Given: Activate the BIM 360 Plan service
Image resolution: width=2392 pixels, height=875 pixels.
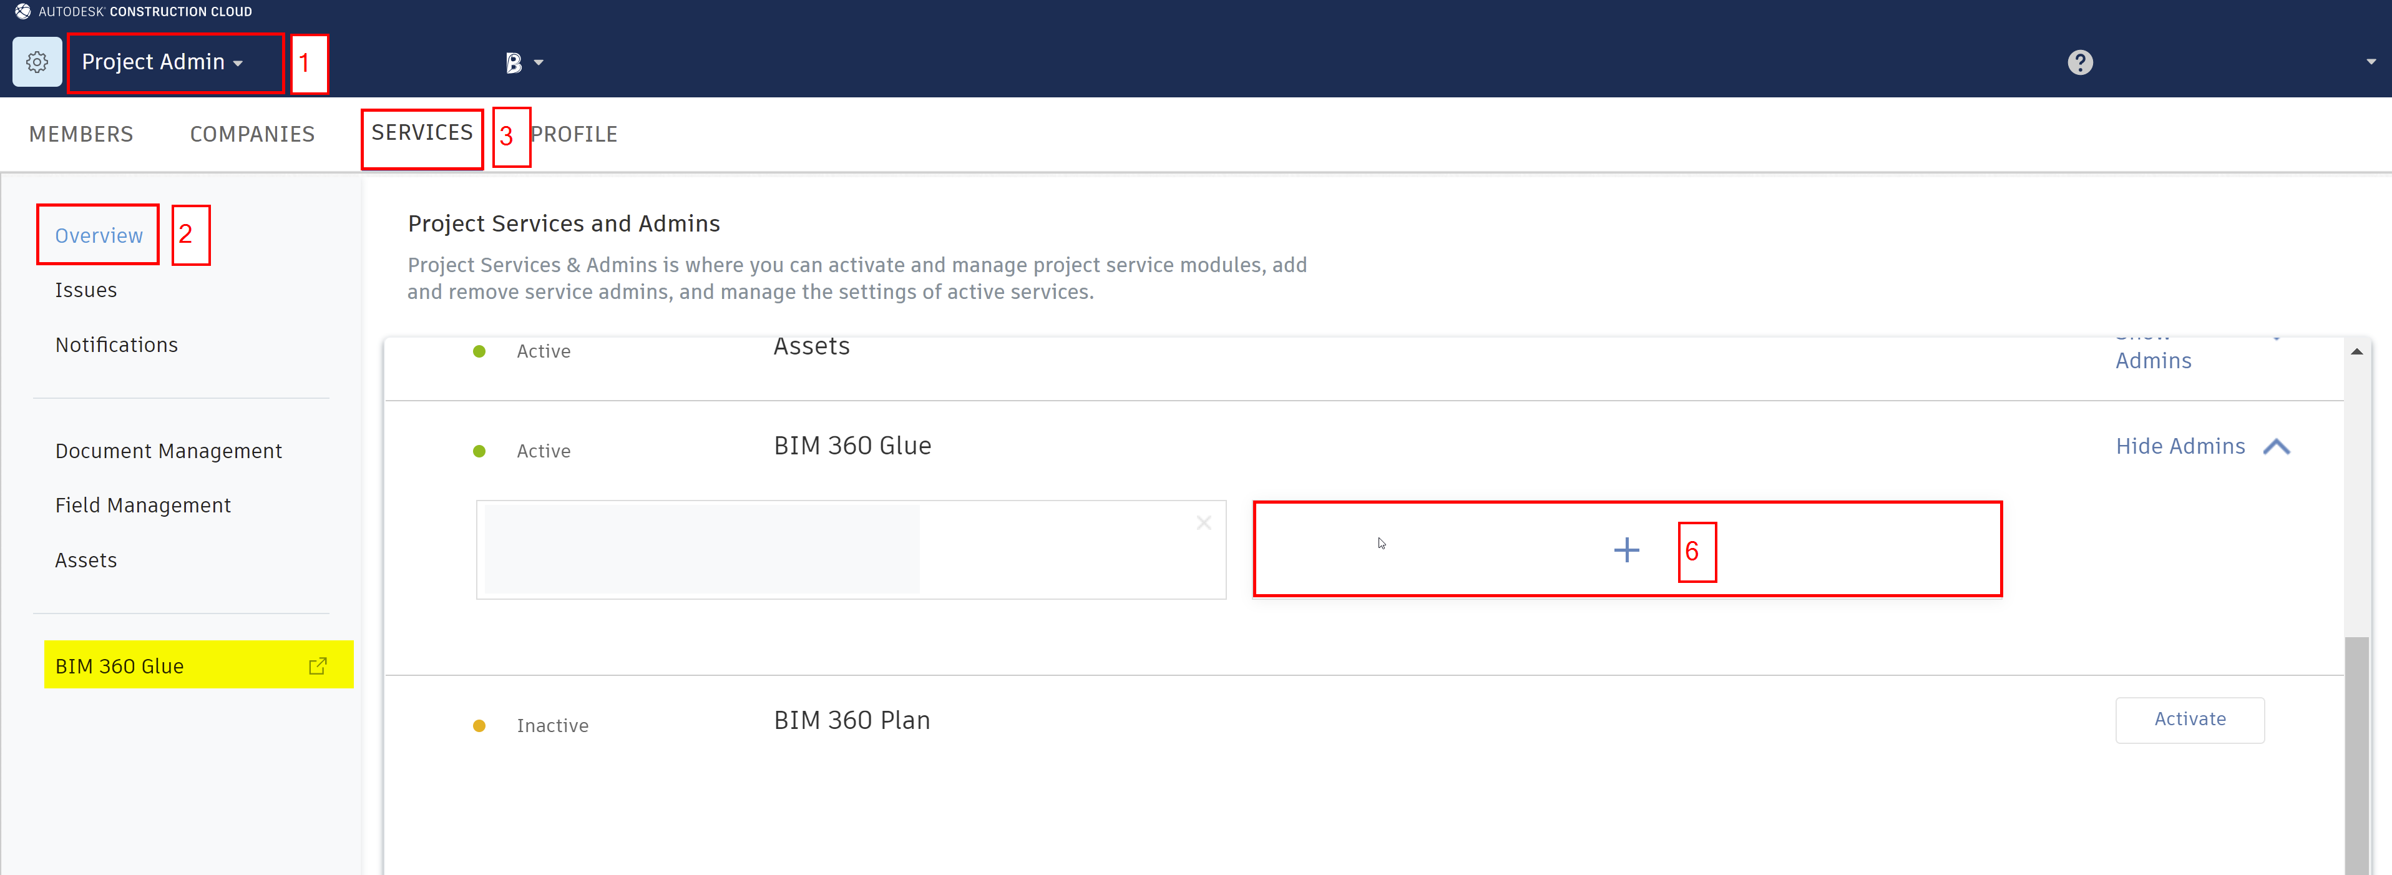Looking at the screenshot, I should click(2189, 719).
